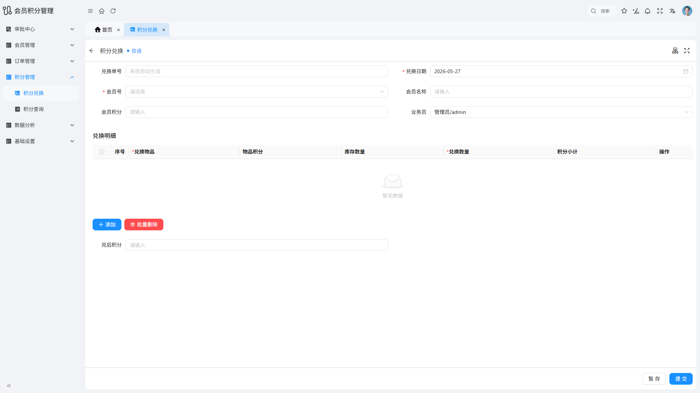
Task: Click the 暂存 button
Action: [654, 379]
